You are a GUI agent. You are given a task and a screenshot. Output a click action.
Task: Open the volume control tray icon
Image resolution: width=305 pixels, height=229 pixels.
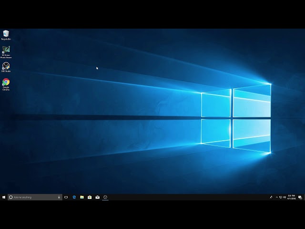[x=285, y=197]
